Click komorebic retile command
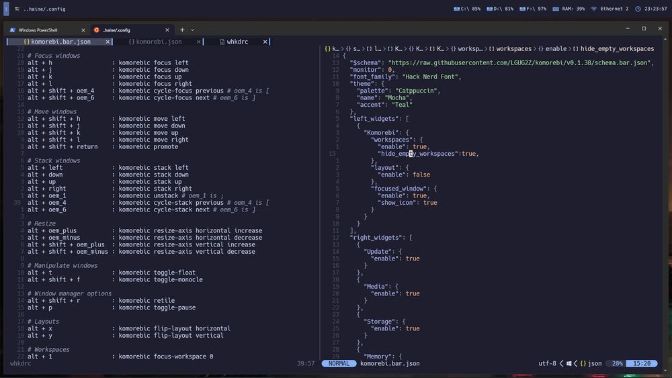Viewport: 672px width, 378px height. click(146, 301)
